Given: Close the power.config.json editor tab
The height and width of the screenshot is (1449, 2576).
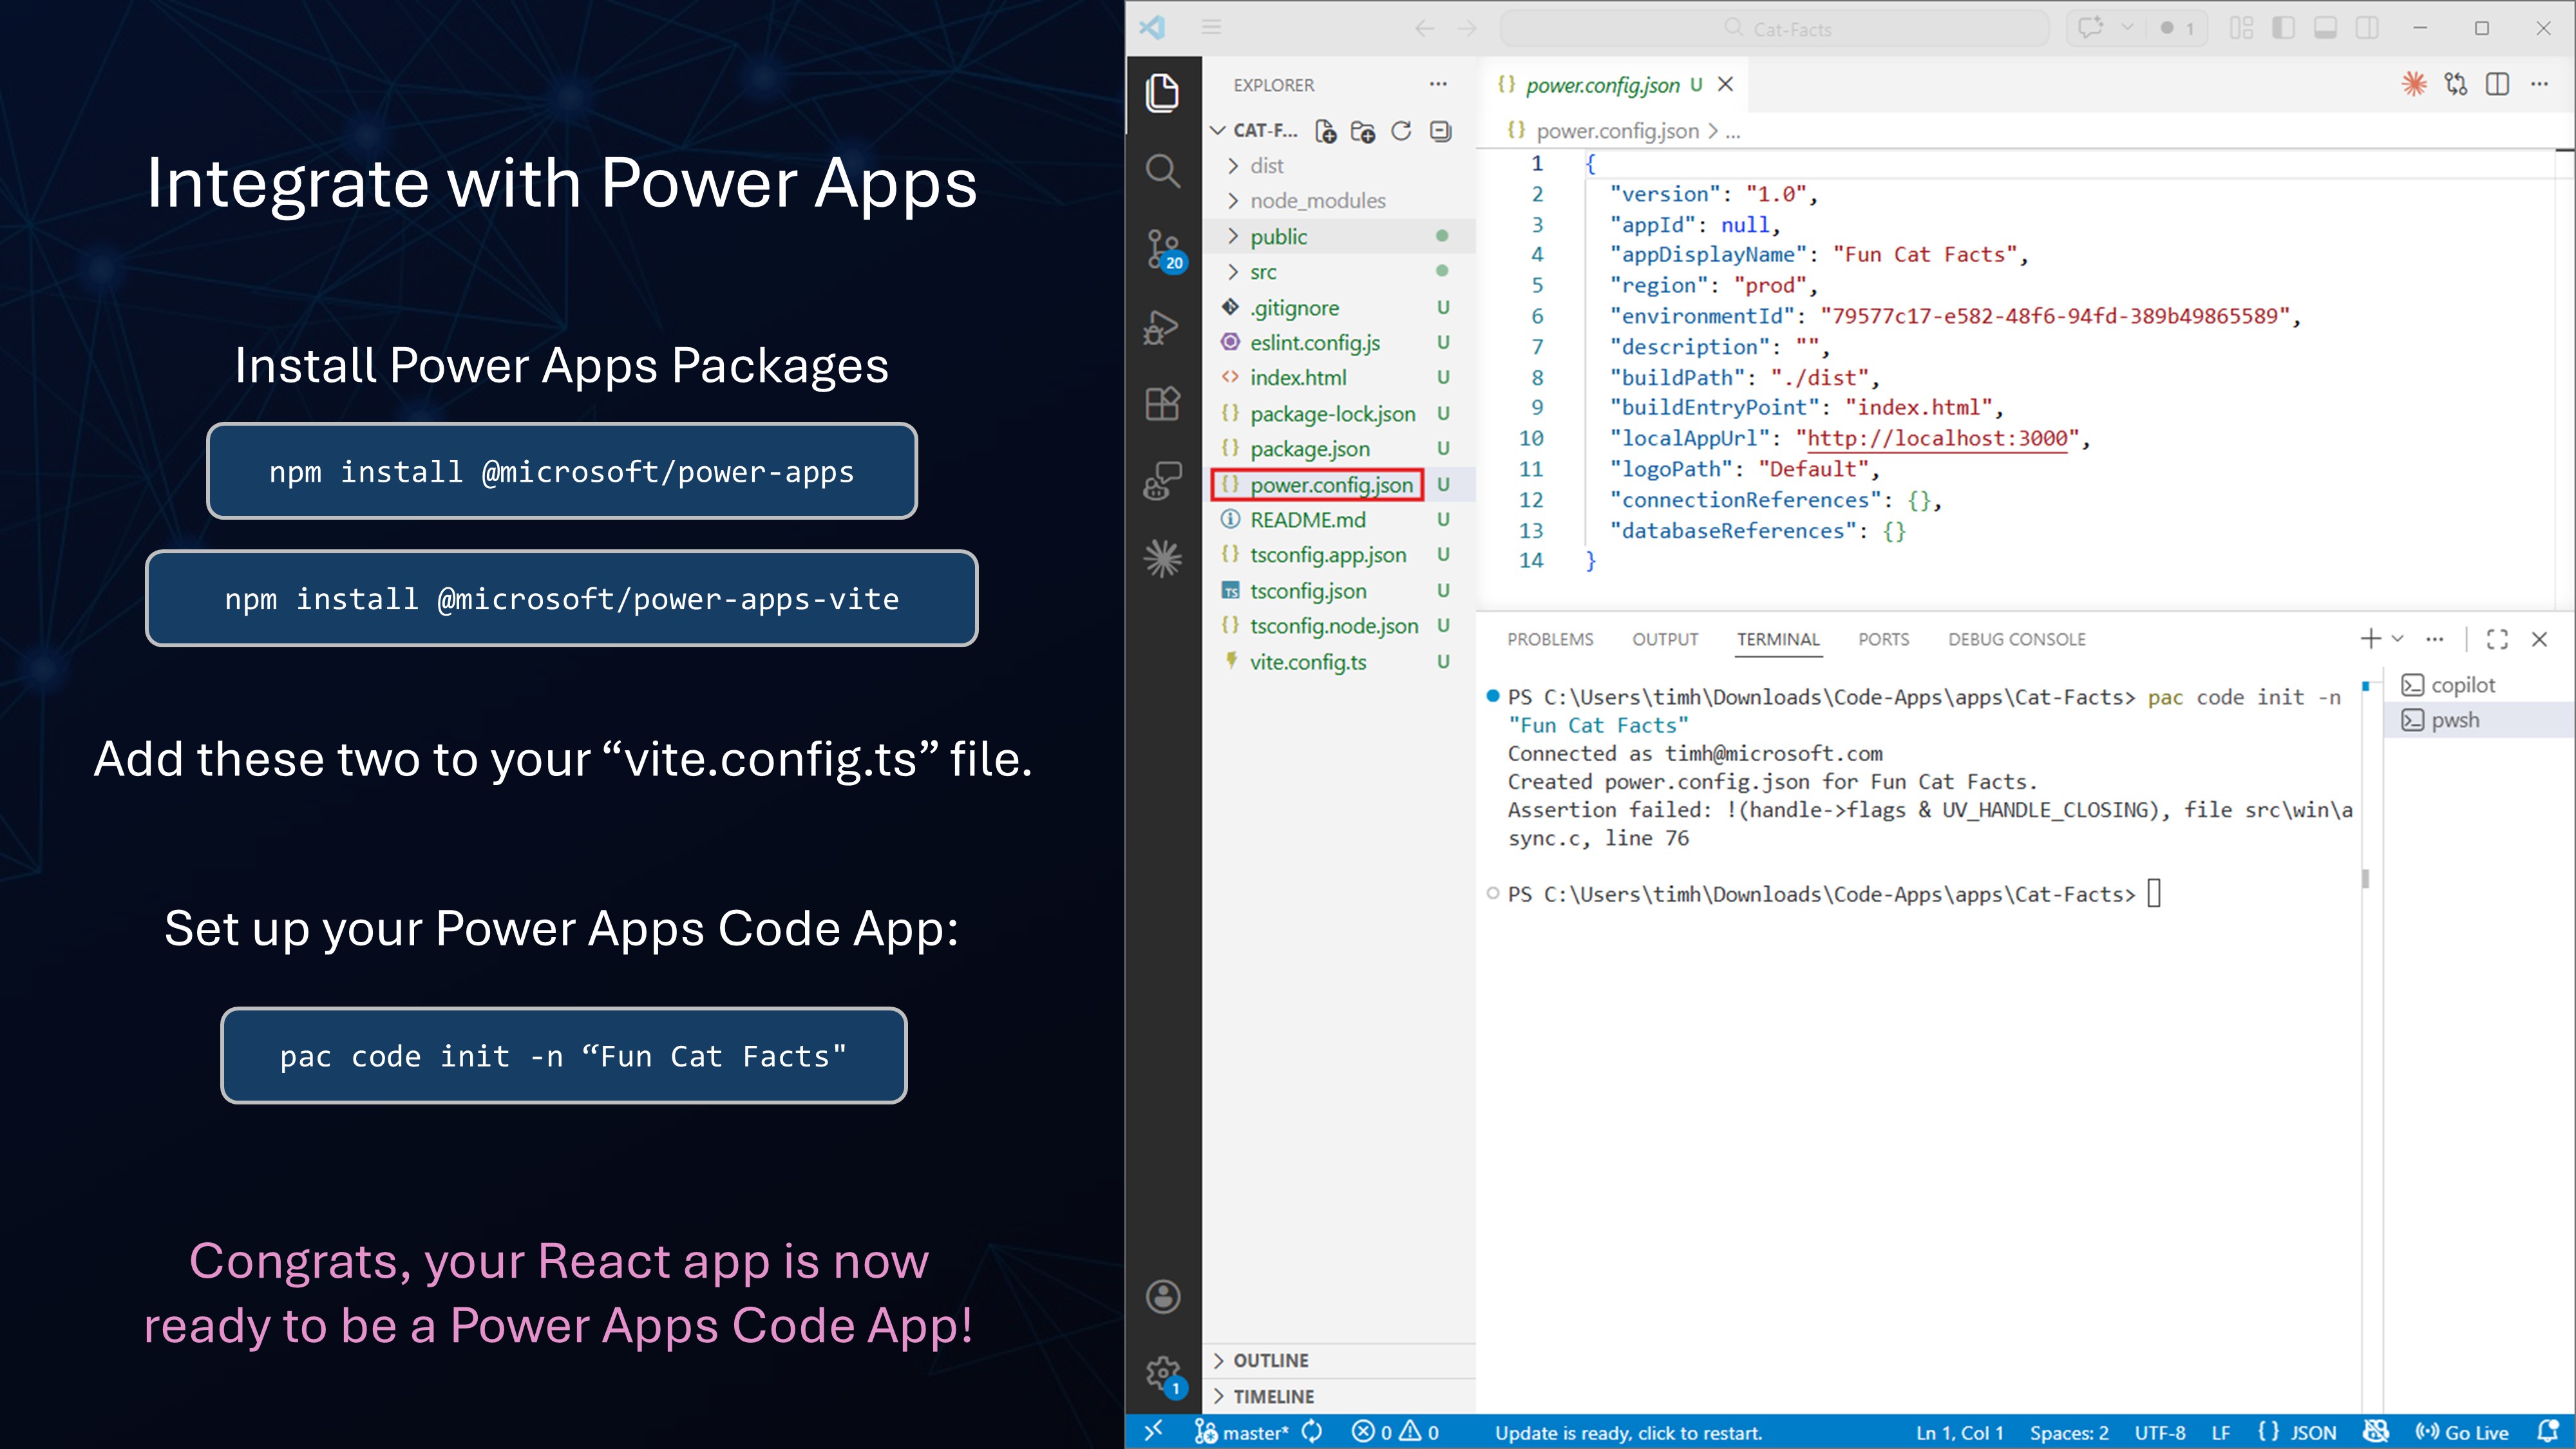Looking at the screenshot, I should click(x=1725, y=85).
